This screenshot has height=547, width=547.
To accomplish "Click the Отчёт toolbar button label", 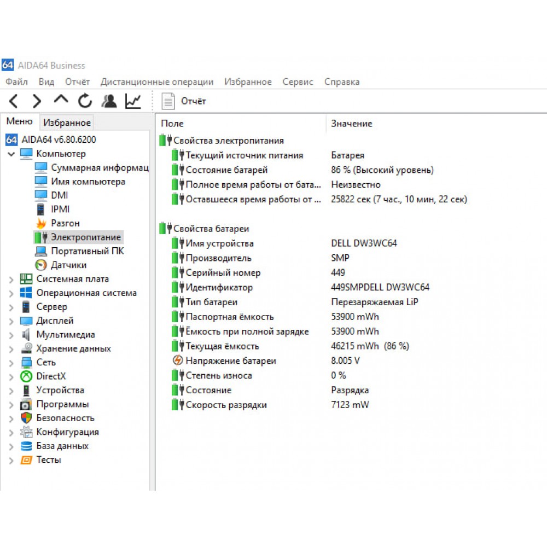I will [194, 101].
